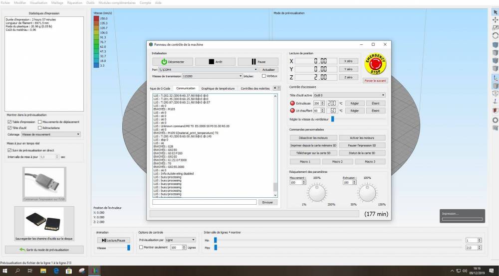The width and height of the screenshot is (499, 276).
Task: Select the move/pan tool in right toolbar
Action: coord(495,20)
